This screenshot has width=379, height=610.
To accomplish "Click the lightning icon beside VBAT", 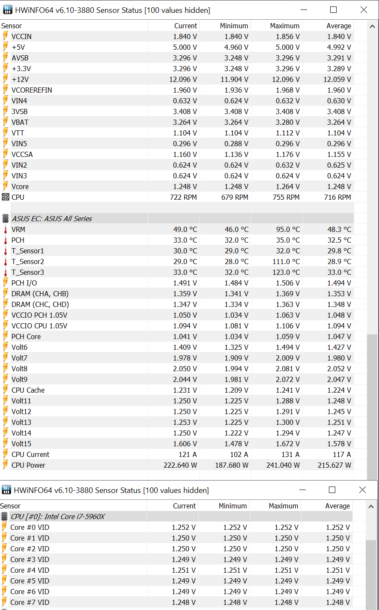I will [6, 122].
